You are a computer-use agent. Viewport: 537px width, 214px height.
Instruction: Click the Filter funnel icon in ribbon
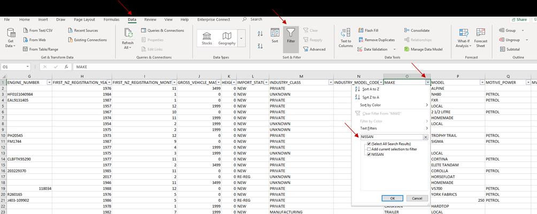point(290,35)
